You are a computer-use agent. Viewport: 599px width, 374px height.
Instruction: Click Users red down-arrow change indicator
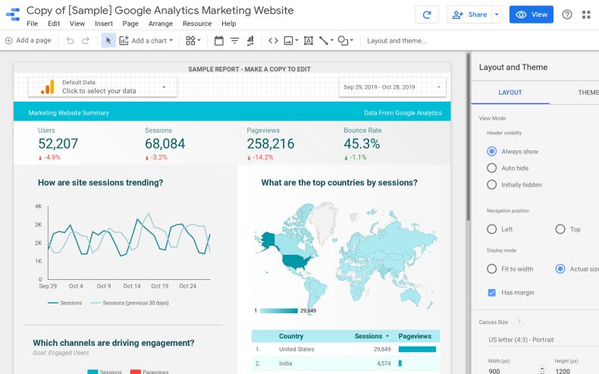[x=40, y=158]
